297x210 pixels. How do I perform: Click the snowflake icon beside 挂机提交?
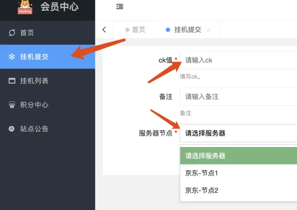pos(12,57)
